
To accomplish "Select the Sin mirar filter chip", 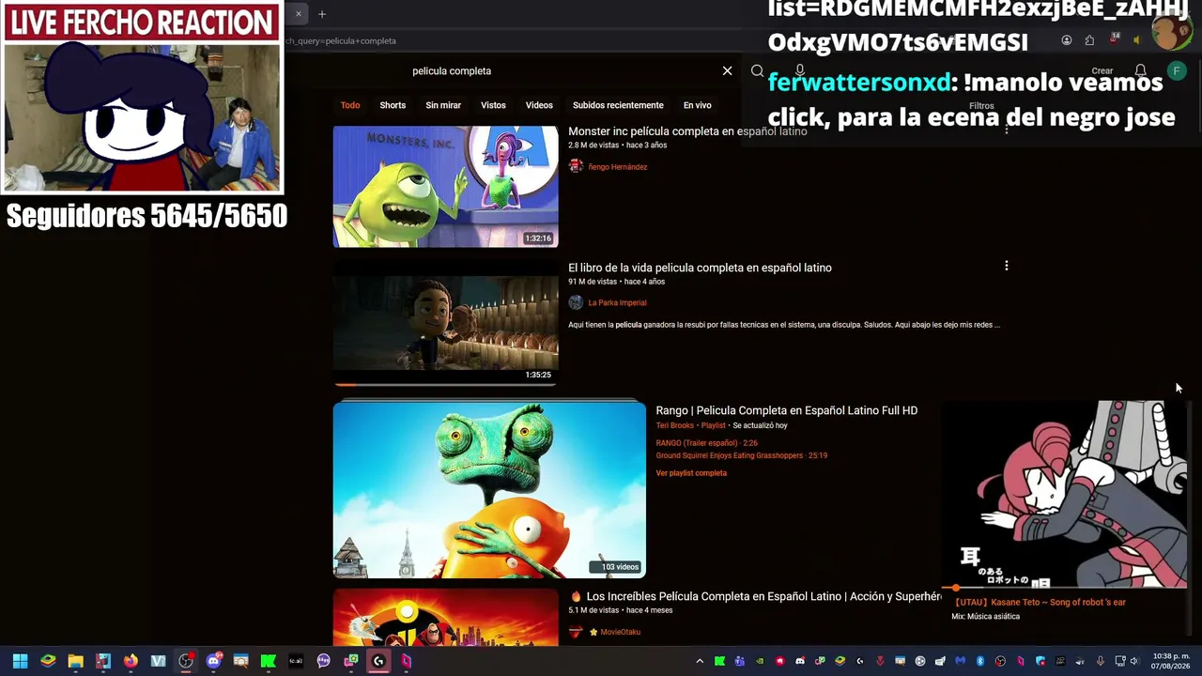I will pyautogui.click(x=443, y=105).
